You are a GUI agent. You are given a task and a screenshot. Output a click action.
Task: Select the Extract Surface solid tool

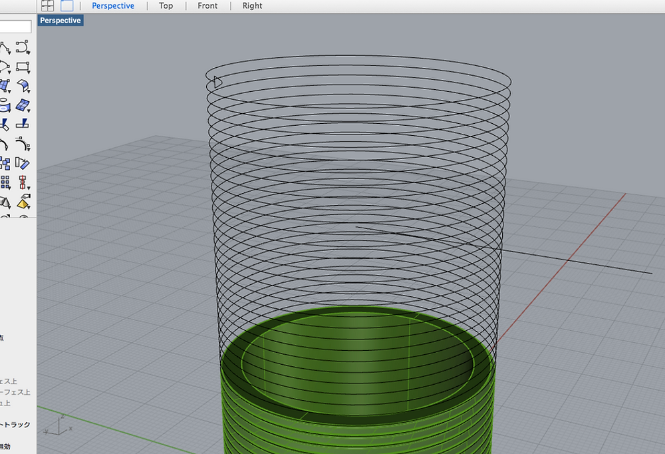coord(23,202)
